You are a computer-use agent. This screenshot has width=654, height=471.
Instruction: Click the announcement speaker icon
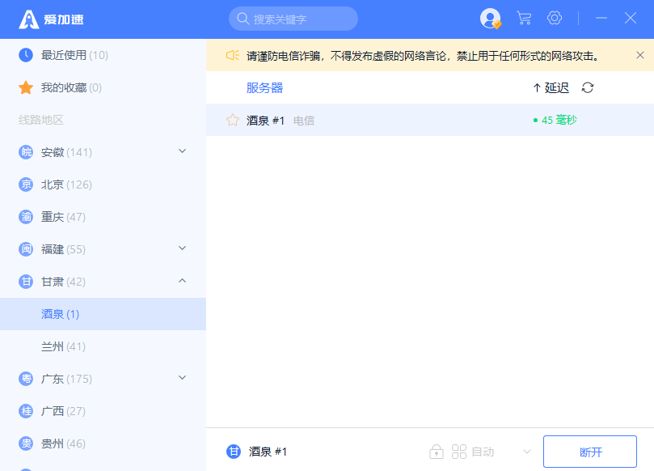coord(232,55)
